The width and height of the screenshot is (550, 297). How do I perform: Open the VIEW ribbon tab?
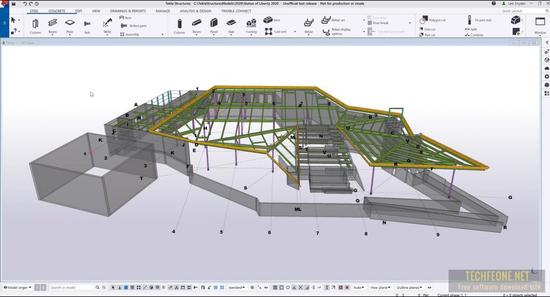[96, 11]
